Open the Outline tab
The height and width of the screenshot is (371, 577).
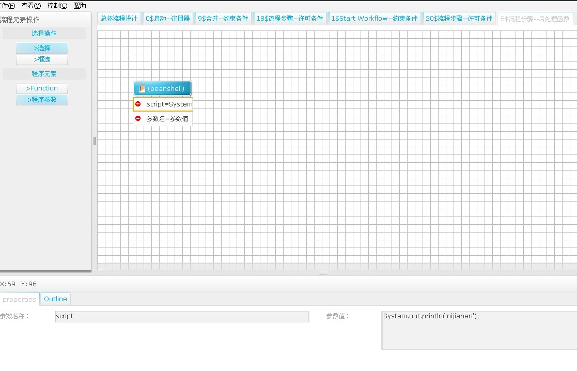56,299
